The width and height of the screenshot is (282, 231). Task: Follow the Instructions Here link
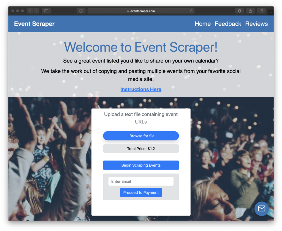pos(141,89)
